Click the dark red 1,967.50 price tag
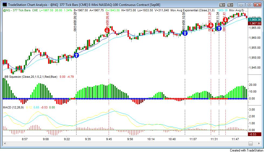264x152 pixels. point(255,23)
